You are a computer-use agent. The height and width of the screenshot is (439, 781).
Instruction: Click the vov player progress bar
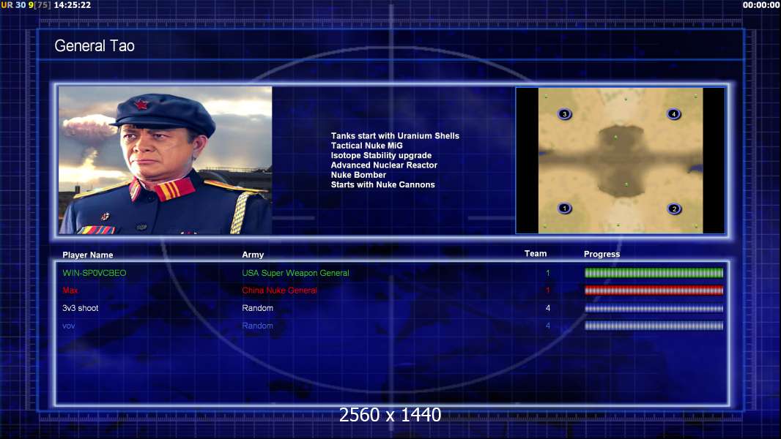pyautogui.click(x=654, y=326)
